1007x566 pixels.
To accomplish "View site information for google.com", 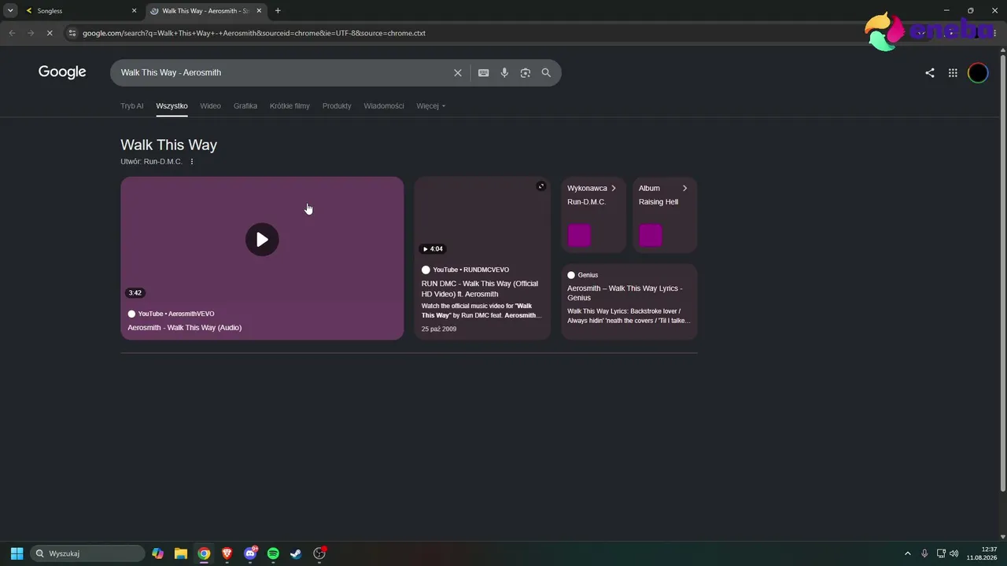I will coord(72,33).
